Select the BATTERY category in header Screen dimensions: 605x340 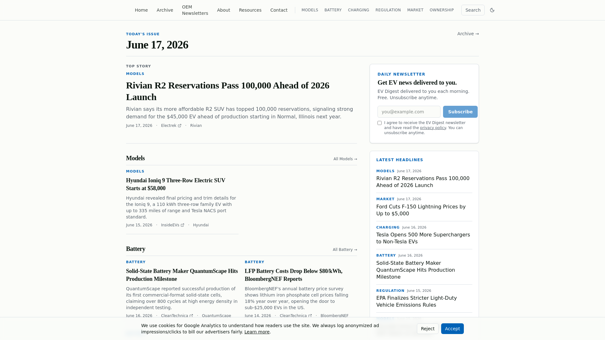tap(333, 10)
